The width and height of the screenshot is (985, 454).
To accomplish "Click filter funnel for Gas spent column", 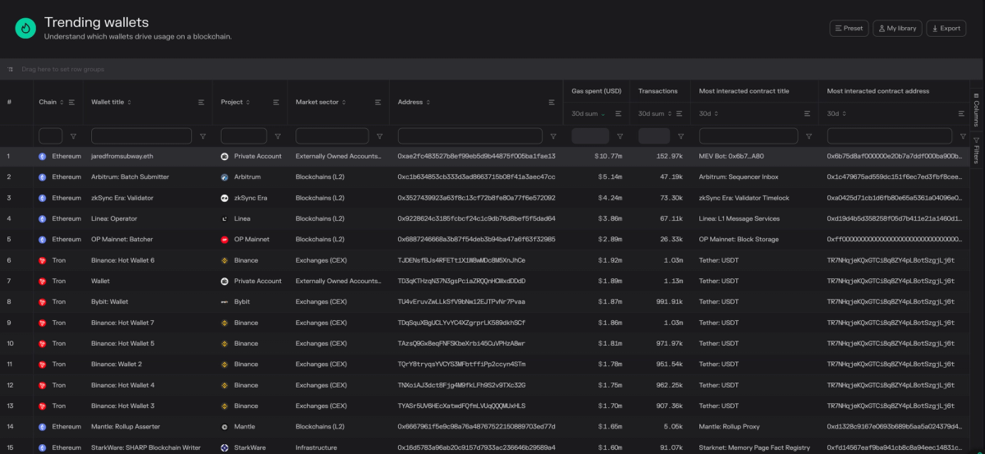I will click(620, 136).
